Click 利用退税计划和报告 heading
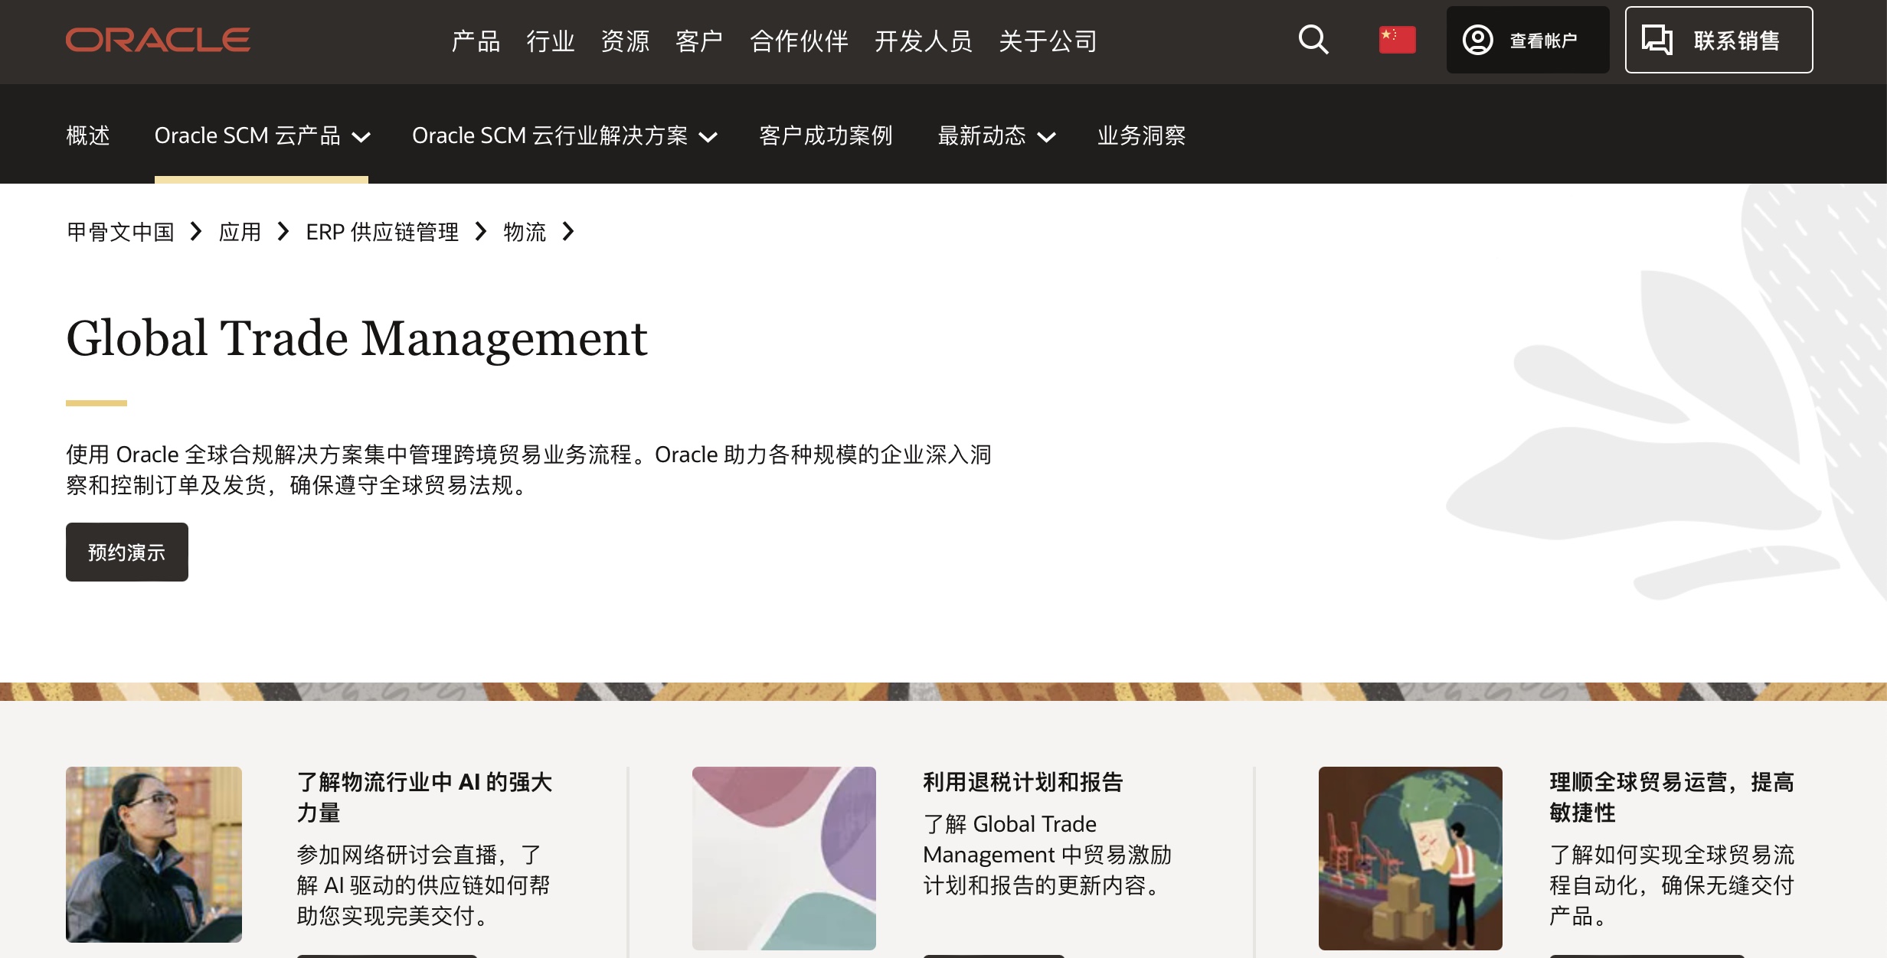Image resolution: width=1887 pixels, height=958 pixels. (1023, 782)
